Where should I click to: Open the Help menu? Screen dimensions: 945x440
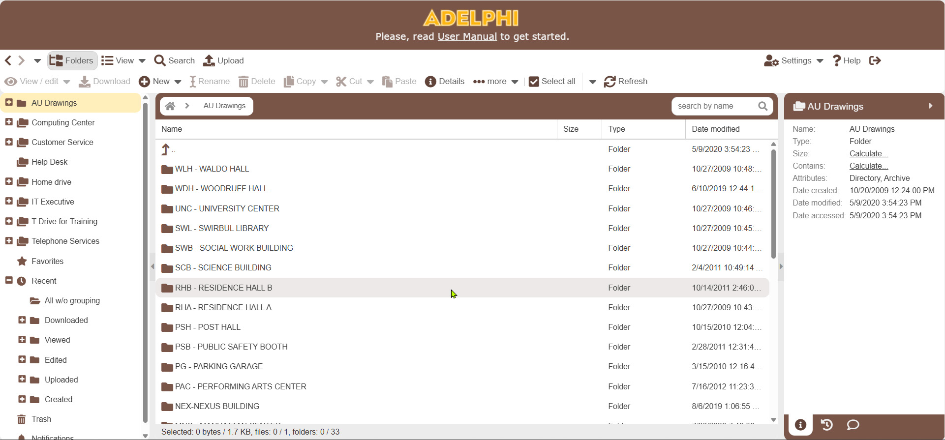coord(846,60)
